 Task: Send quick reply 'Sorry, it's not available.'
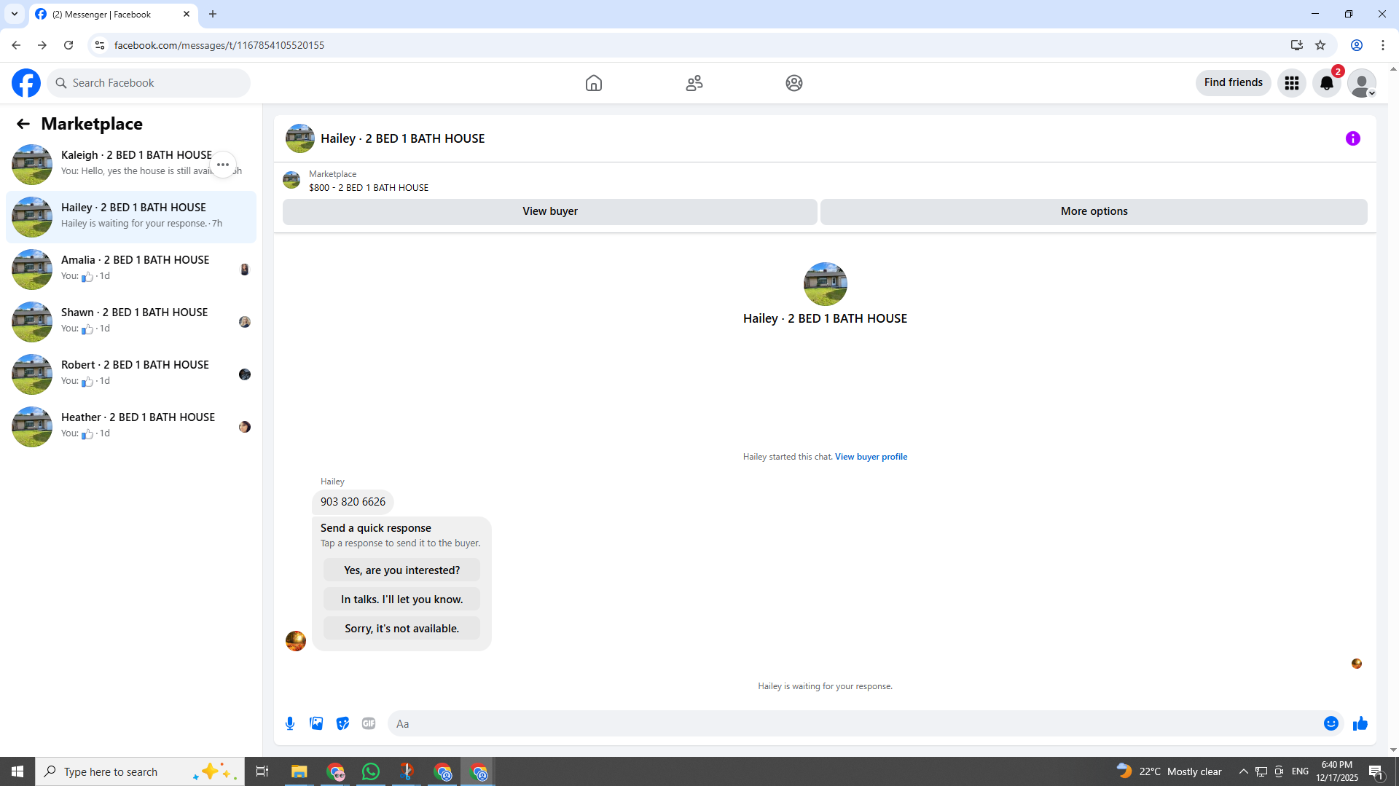coord(401,629)
